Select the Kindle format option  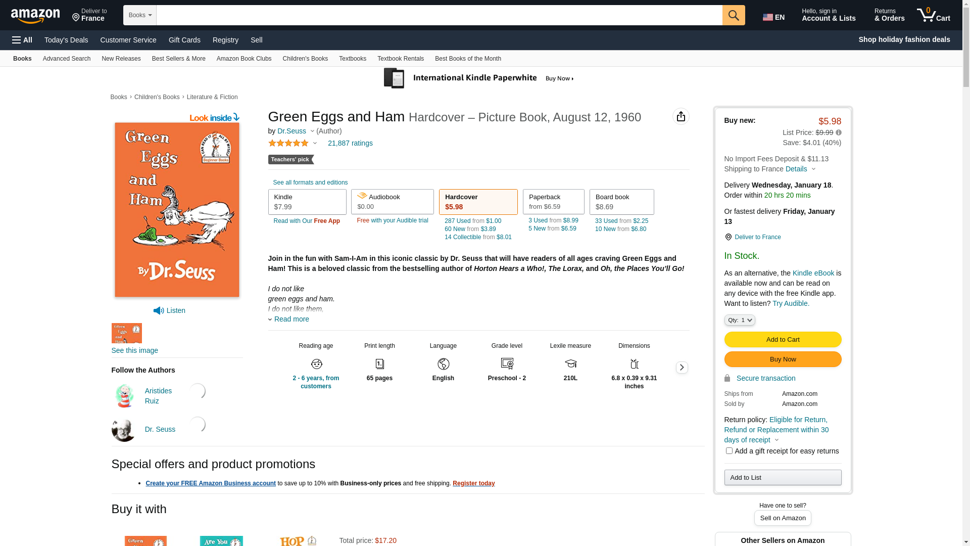click(x=307, y=202)
